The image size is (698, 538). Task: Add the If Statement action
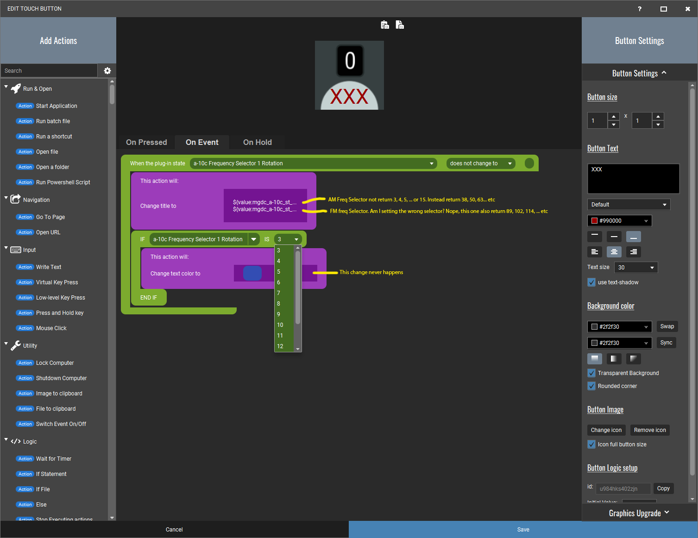[51, 474]
